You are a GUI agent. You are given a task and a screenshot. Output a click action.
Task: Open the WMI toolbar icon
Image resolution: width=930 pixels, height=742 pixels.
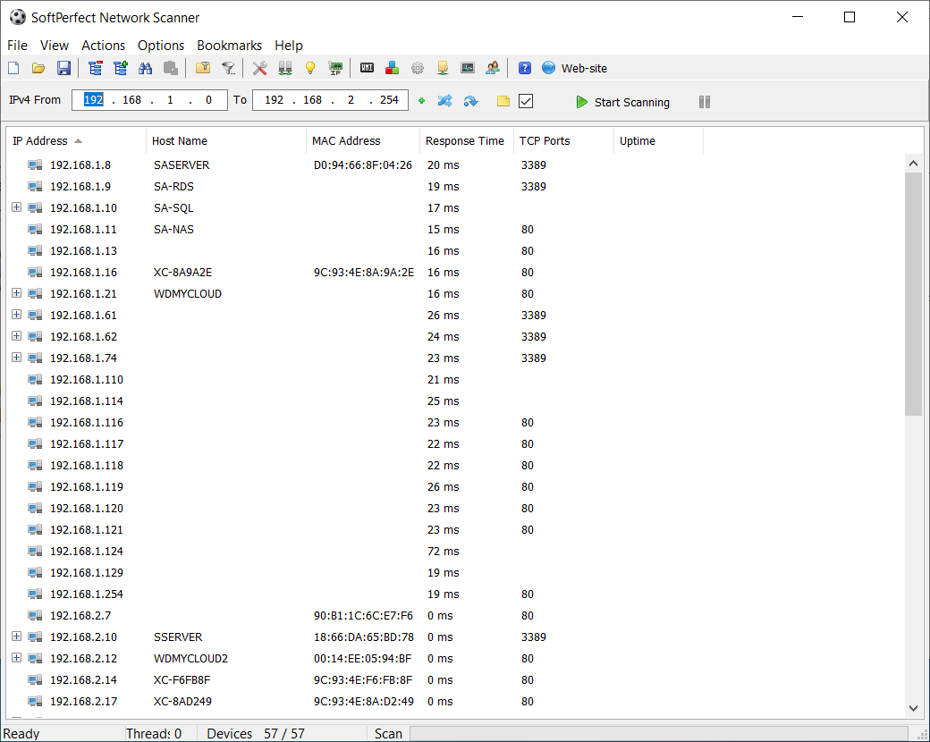point(367,68)
